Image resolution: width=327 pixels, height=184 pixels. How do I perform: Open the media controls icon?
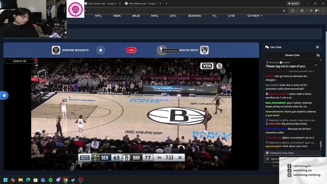click(311, 11)
